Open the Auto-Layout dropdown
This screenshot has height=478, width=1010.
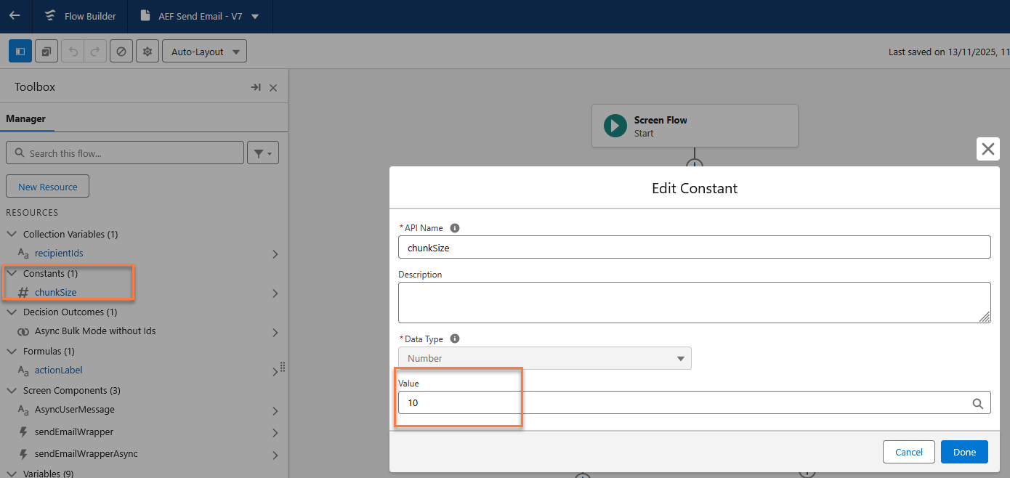click(204, 52)
